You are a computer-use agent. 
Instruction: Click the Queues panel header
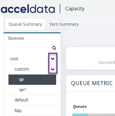[x=16, y=38]
